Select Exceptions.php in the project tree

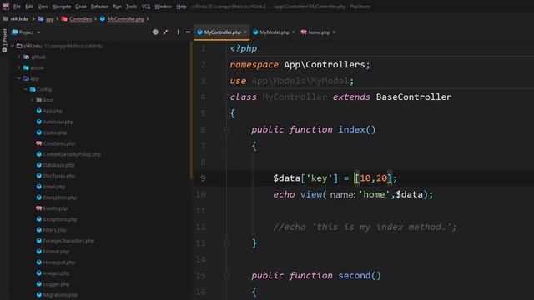click(60, 219)
